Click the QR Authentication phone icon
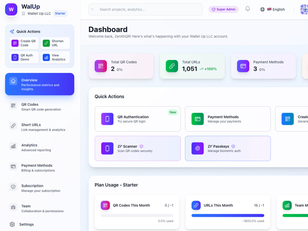 point(107,119)
